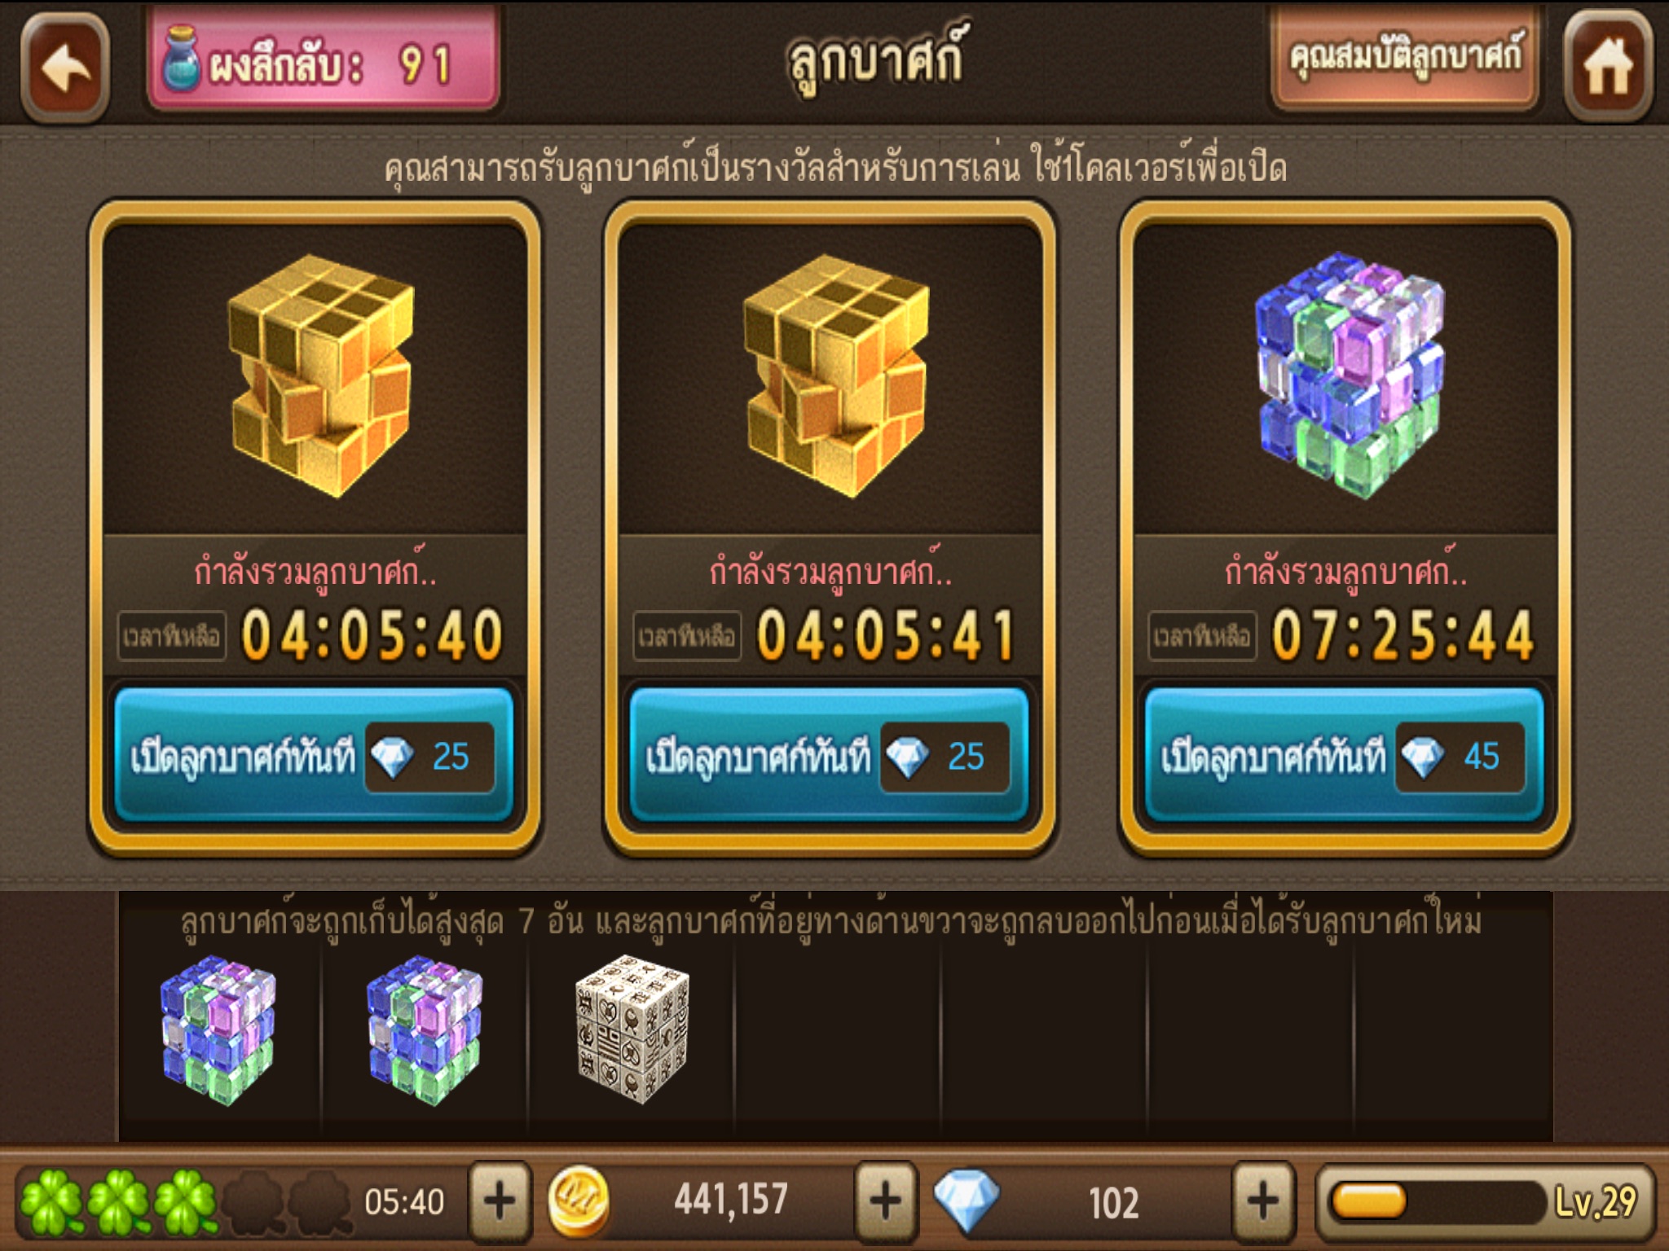This screenshot has width=1669, height=1251.
Task: Open the dice properties button
Action: [x=1405, y=59]
